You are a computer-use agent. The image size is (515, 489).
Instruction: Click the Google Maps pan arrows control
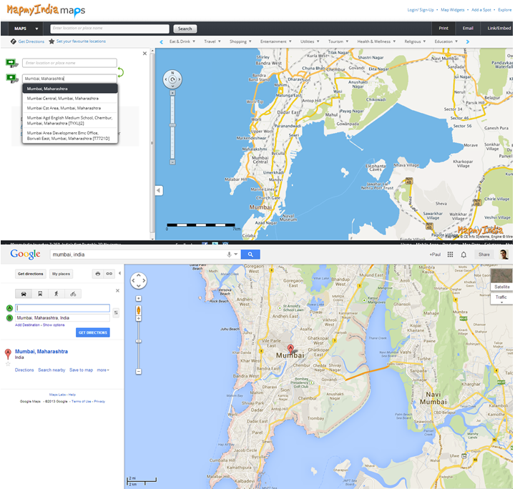pyautogui.click(x=139, y=280)
